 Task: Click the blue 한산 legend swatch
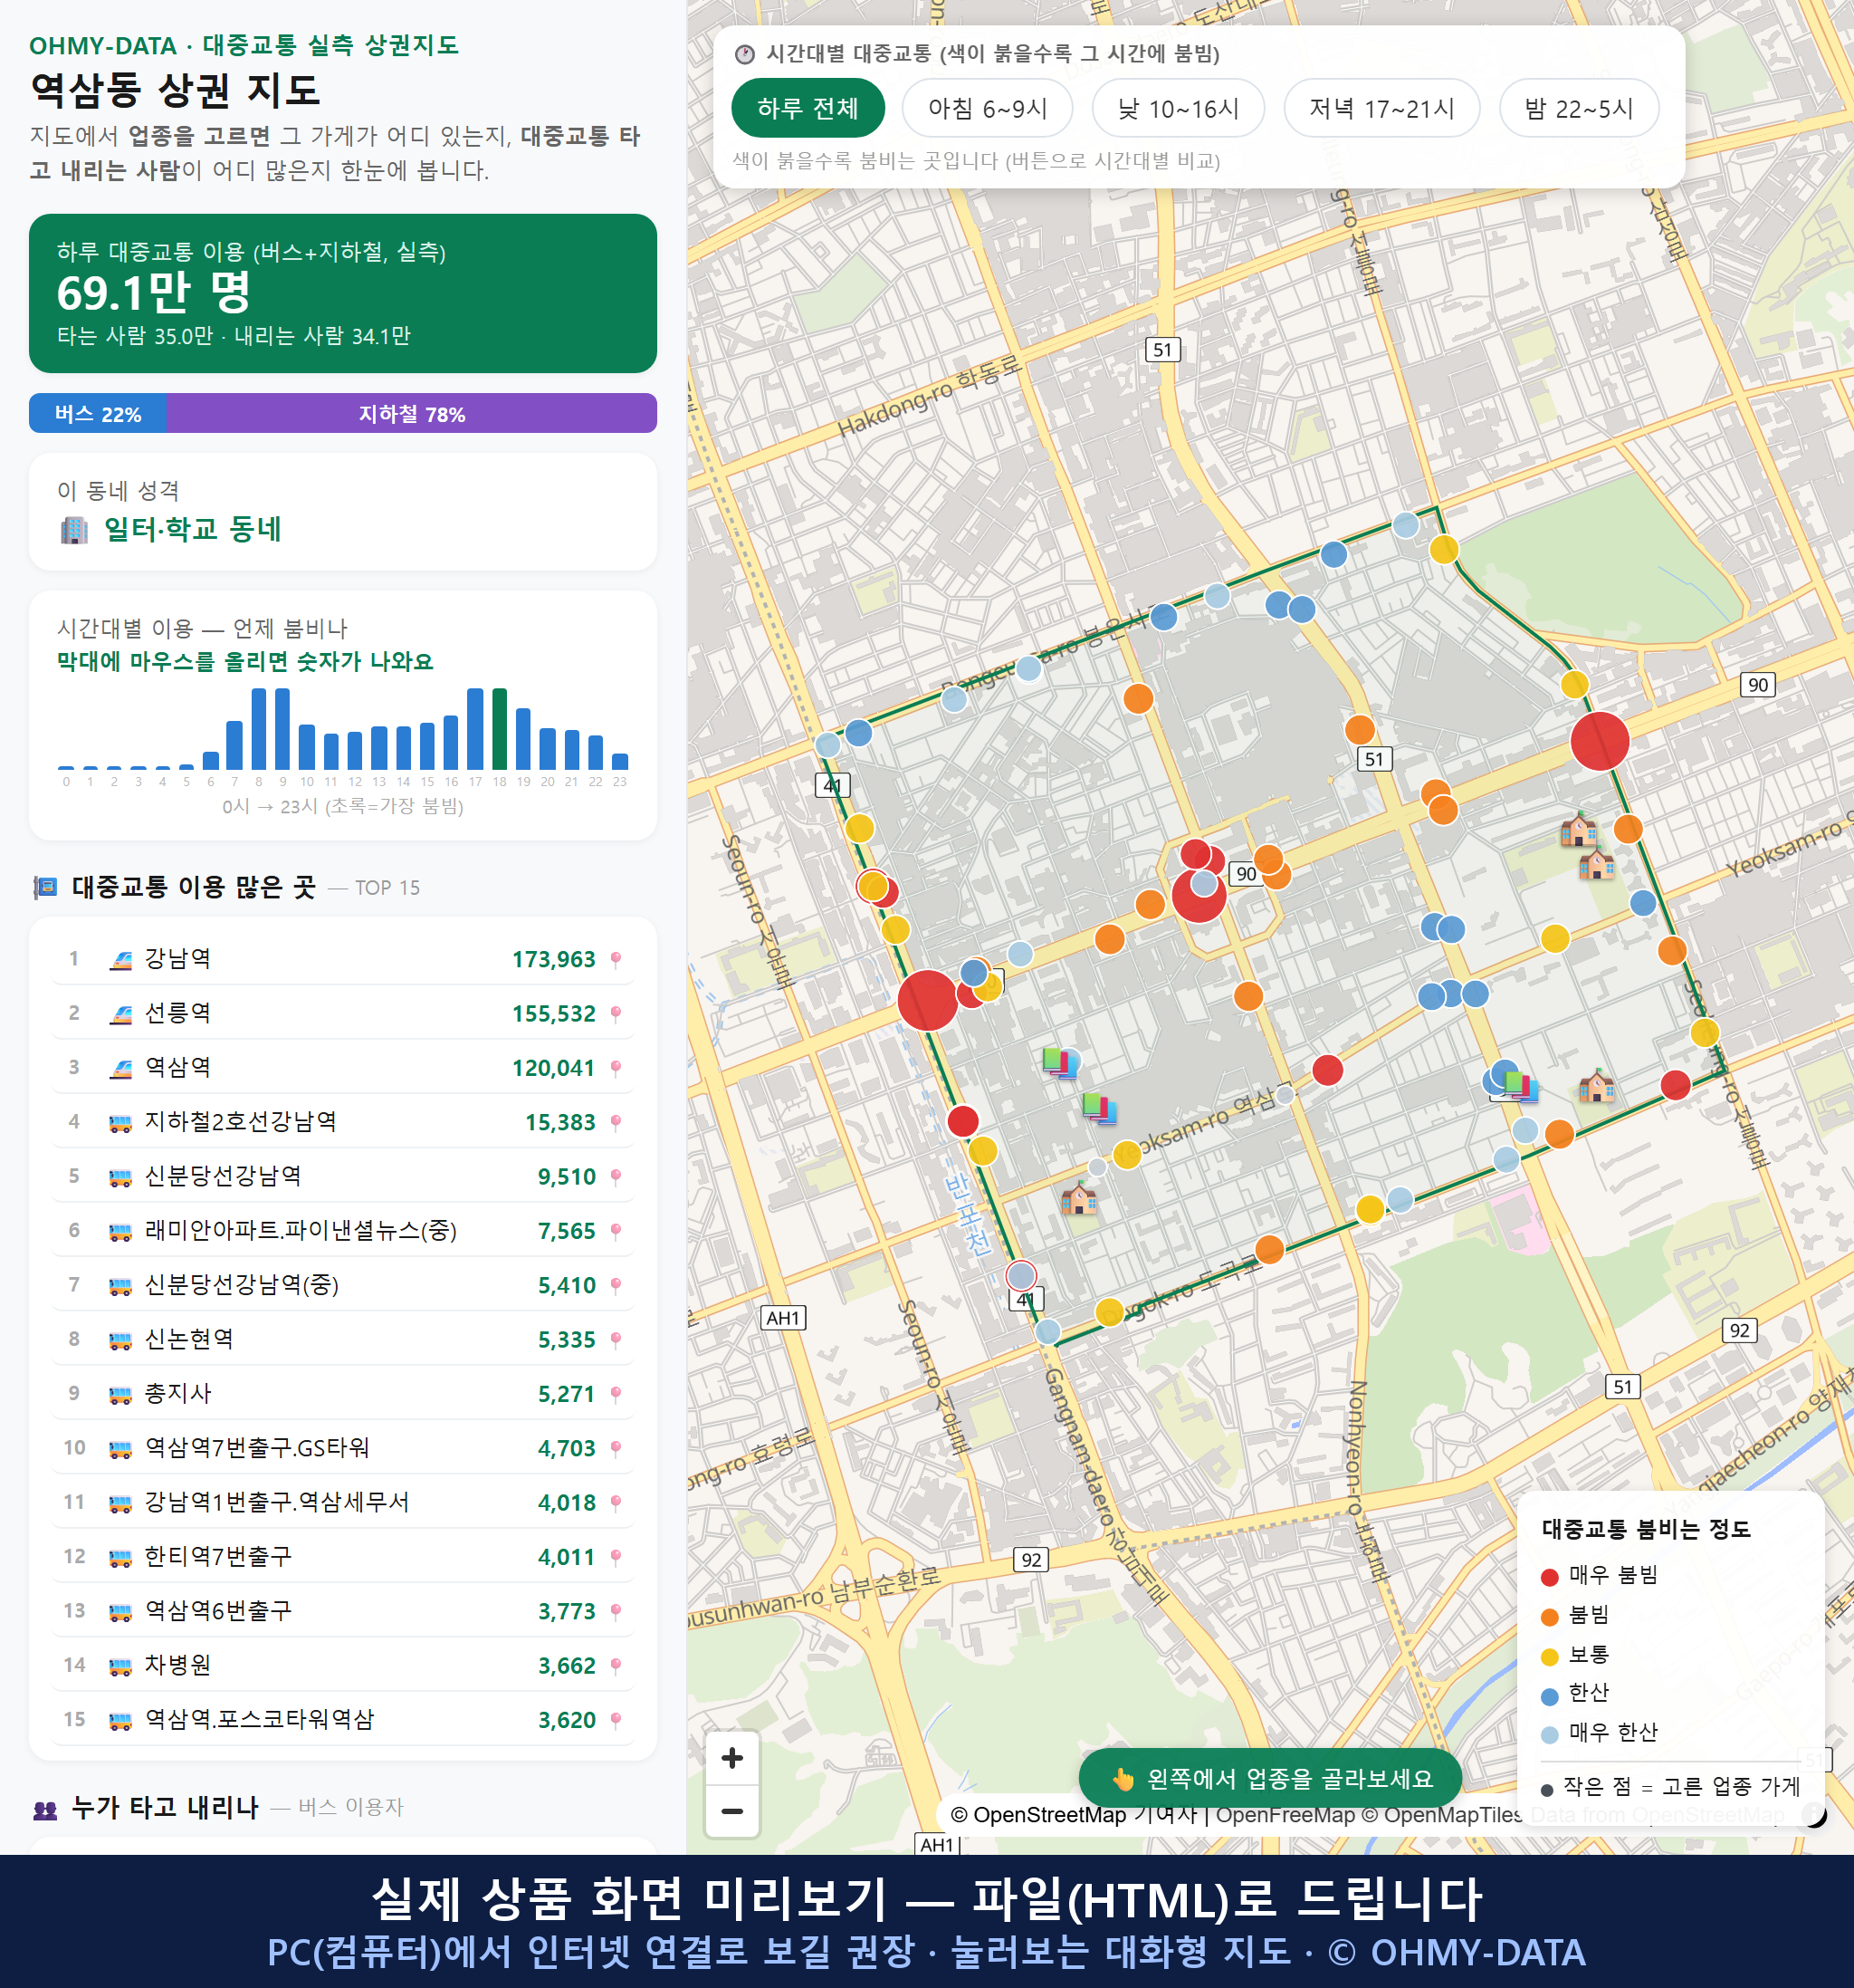coord(1550,1696)
